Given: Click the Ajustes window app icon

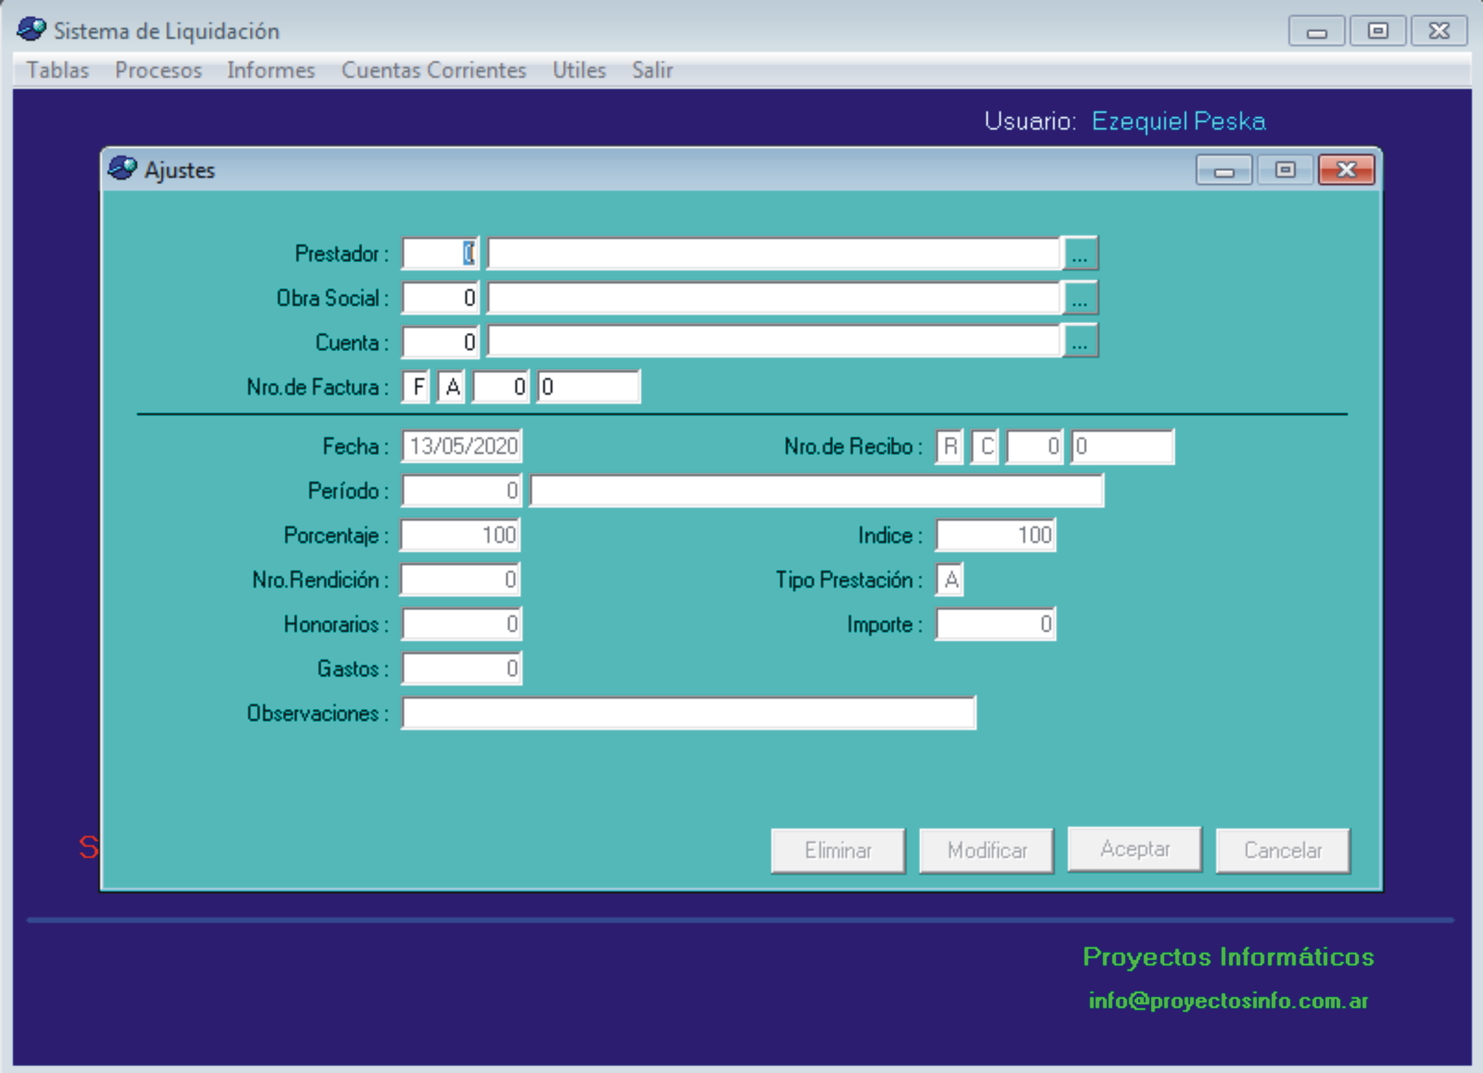Looking at the screenshot, I should pyautogui.click(x=122, y=169).
